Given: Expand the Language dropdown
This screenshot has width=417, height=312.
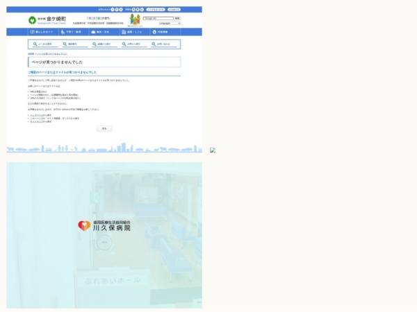Looking at the screenshot, I should 170,24.
